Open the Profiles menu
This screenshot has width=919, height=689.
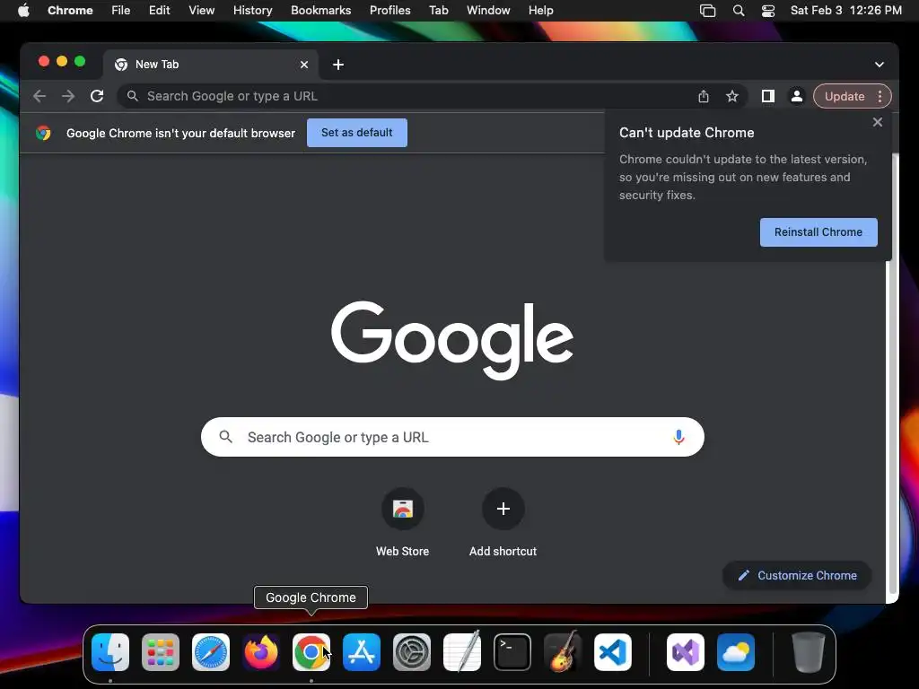click(390, 11)
